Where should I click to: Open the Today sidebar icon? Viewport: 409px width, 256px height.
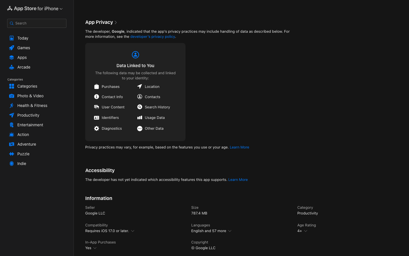[12, 38]
